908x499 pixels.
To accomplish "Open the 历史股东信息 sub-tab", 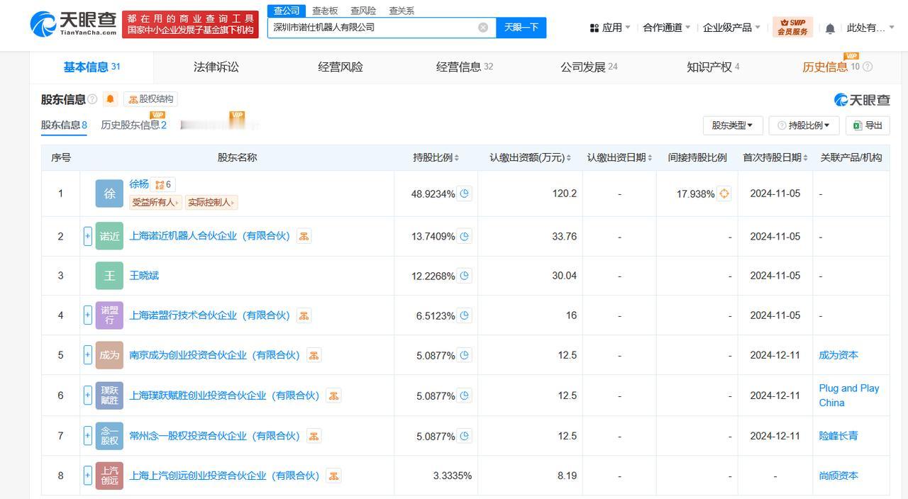I will [133, 125].
